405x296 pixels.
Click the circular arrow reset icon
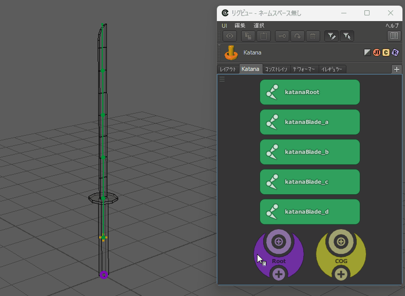click(297, 36)
